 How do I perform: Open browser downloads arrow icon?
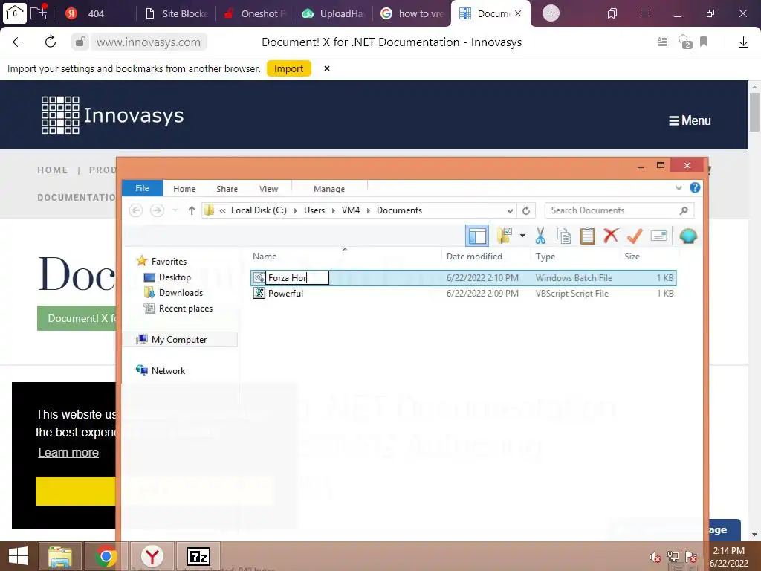[743, 42]
